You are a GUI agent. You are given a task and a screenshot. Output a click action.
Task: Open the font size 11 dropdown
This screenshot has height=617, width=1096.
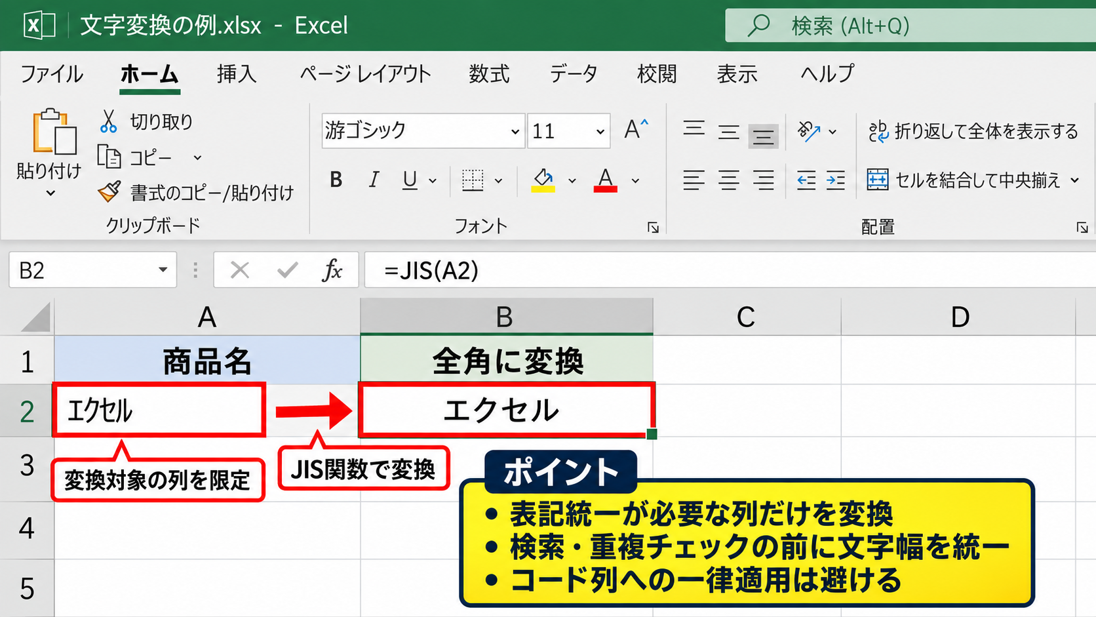click(x=600, y=131)
